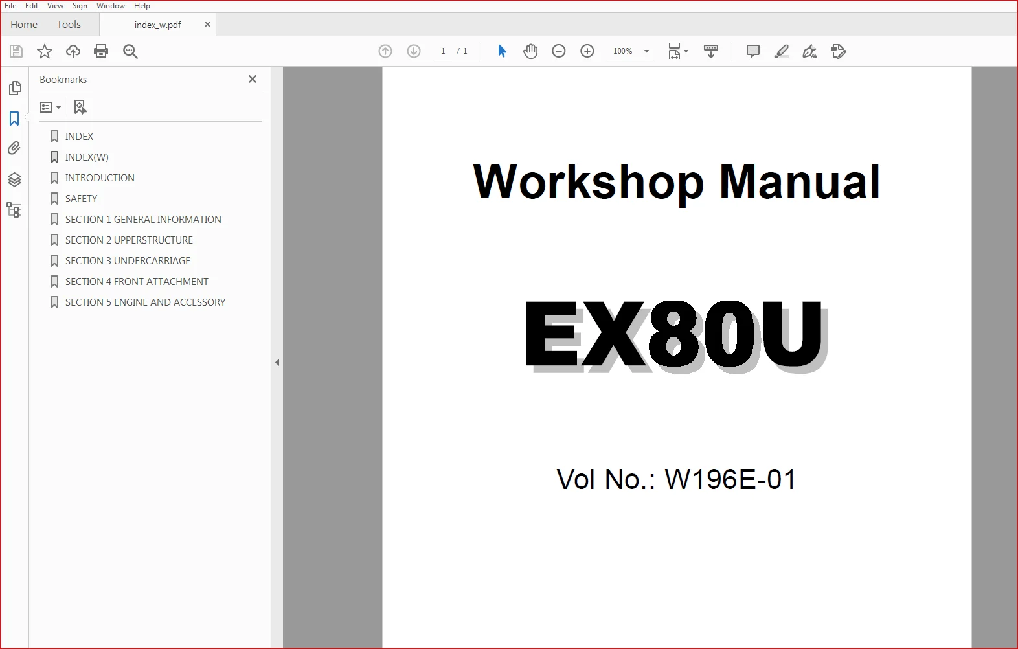Open the sign document pen icon
Image resolution: width=1018 pixels, height=649 pixels.
coord(810,51)
